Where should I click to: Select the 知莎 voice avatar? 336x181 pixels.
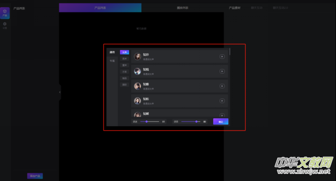tap(138, 57)
